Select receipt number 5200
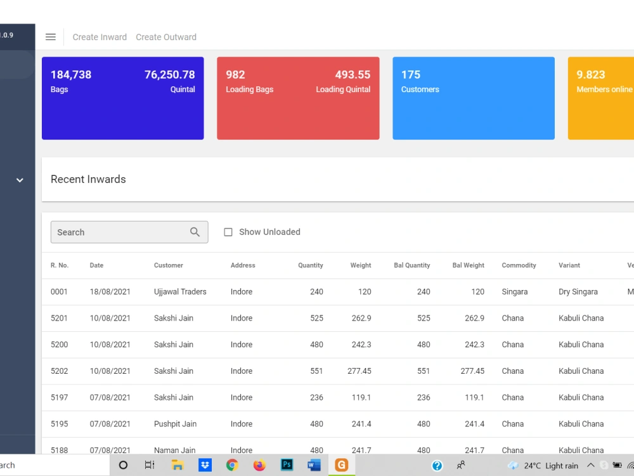 click(x=59, y=345)
